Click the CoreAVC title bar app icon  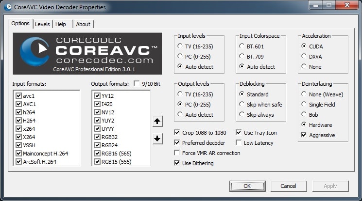[7, 7]
